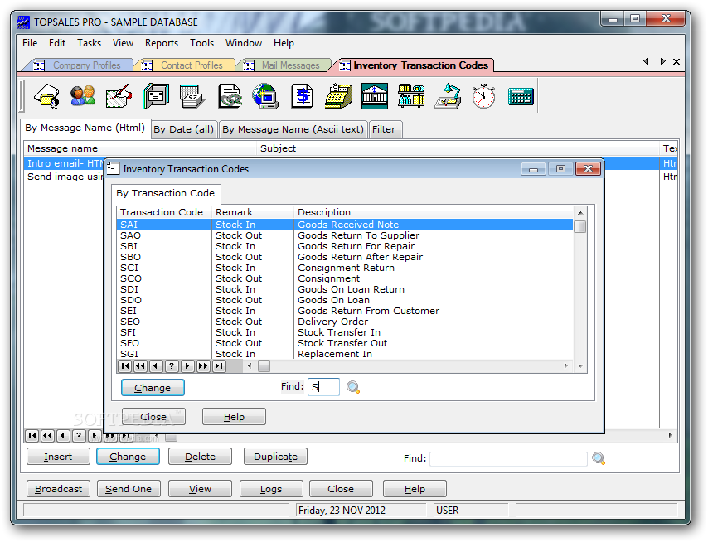Jump to first record in dialog navigator

click(125, 366)
